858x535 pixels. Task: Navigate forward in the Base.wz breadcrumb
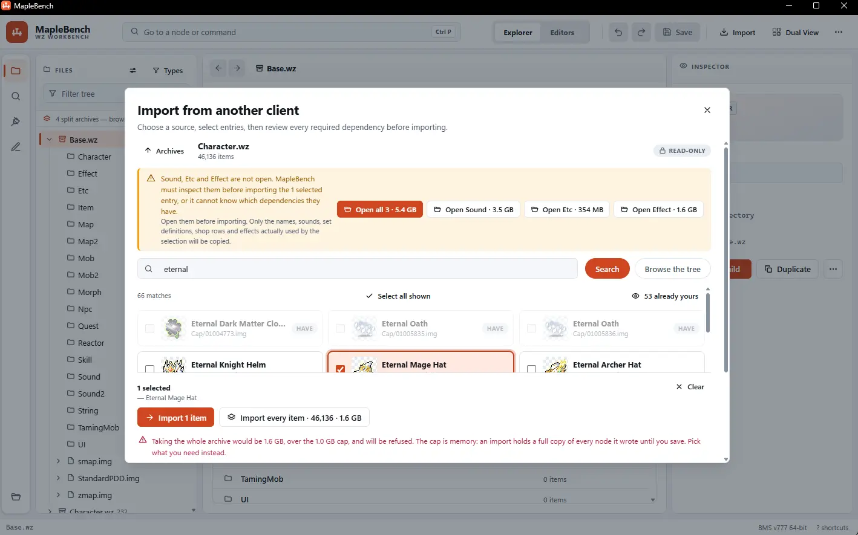click(x=237, y=68)
